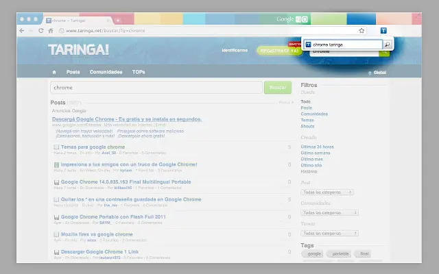The width and height of the screenshot is (439, 274).
Task: Go to Taringa home via house icon
Action: click(54, 72)
